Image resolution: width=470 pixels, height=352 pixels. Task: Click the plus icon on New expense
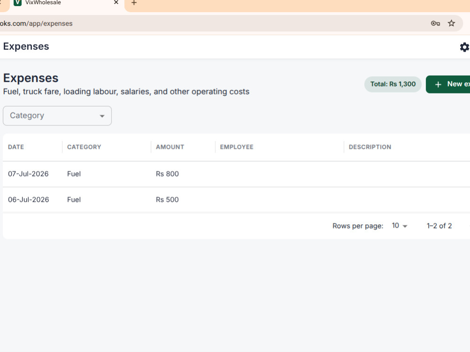pyautogui.click(x=438, y=84)
